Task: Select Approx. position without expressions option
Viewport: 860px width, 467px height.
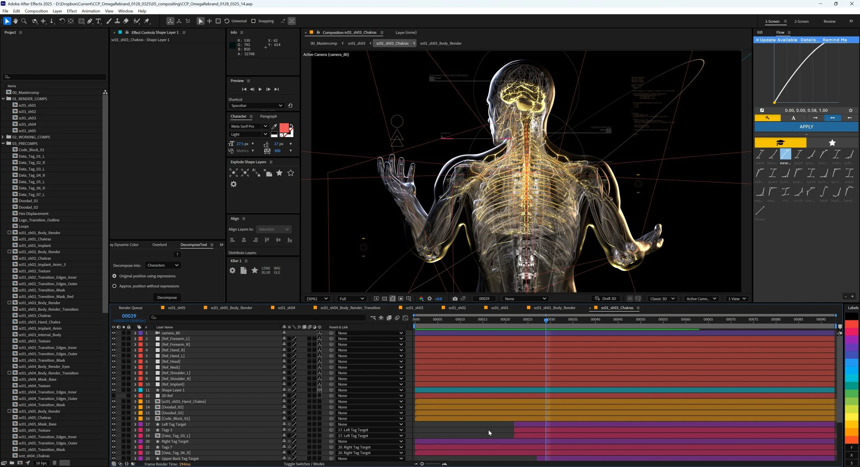Action: (115, 286)
